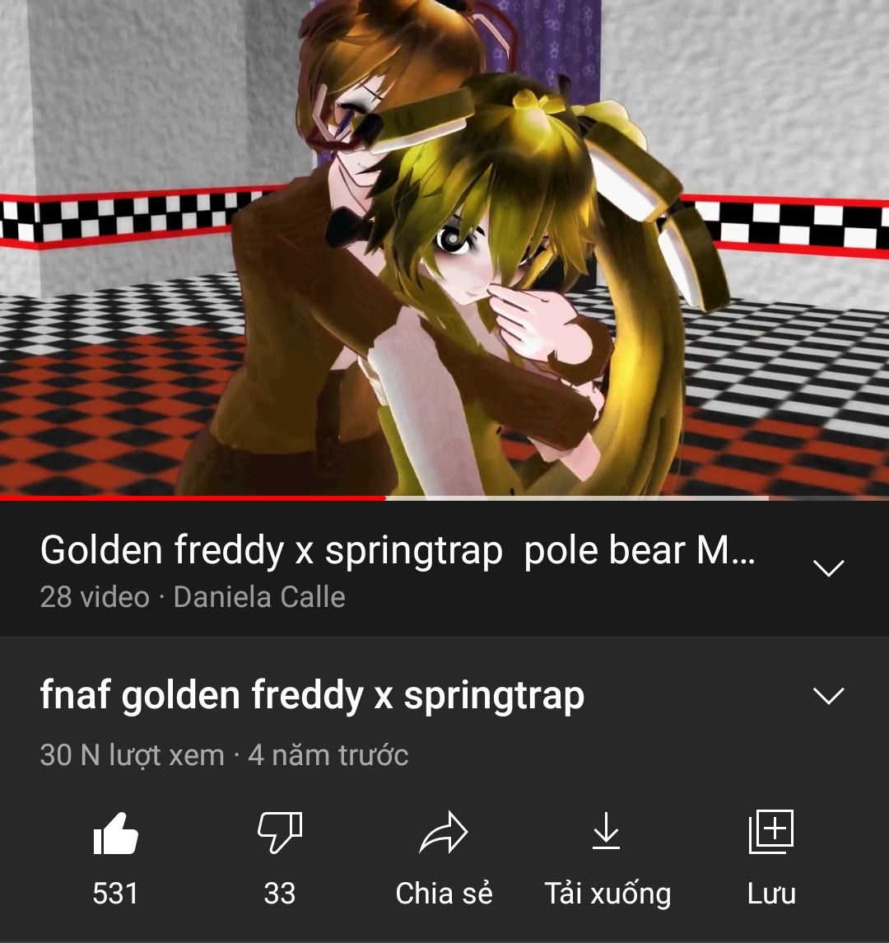The width and height of the screenshot is (889, 943).
Task: Expand the playlist title chevron
Action: pos(828,567)
